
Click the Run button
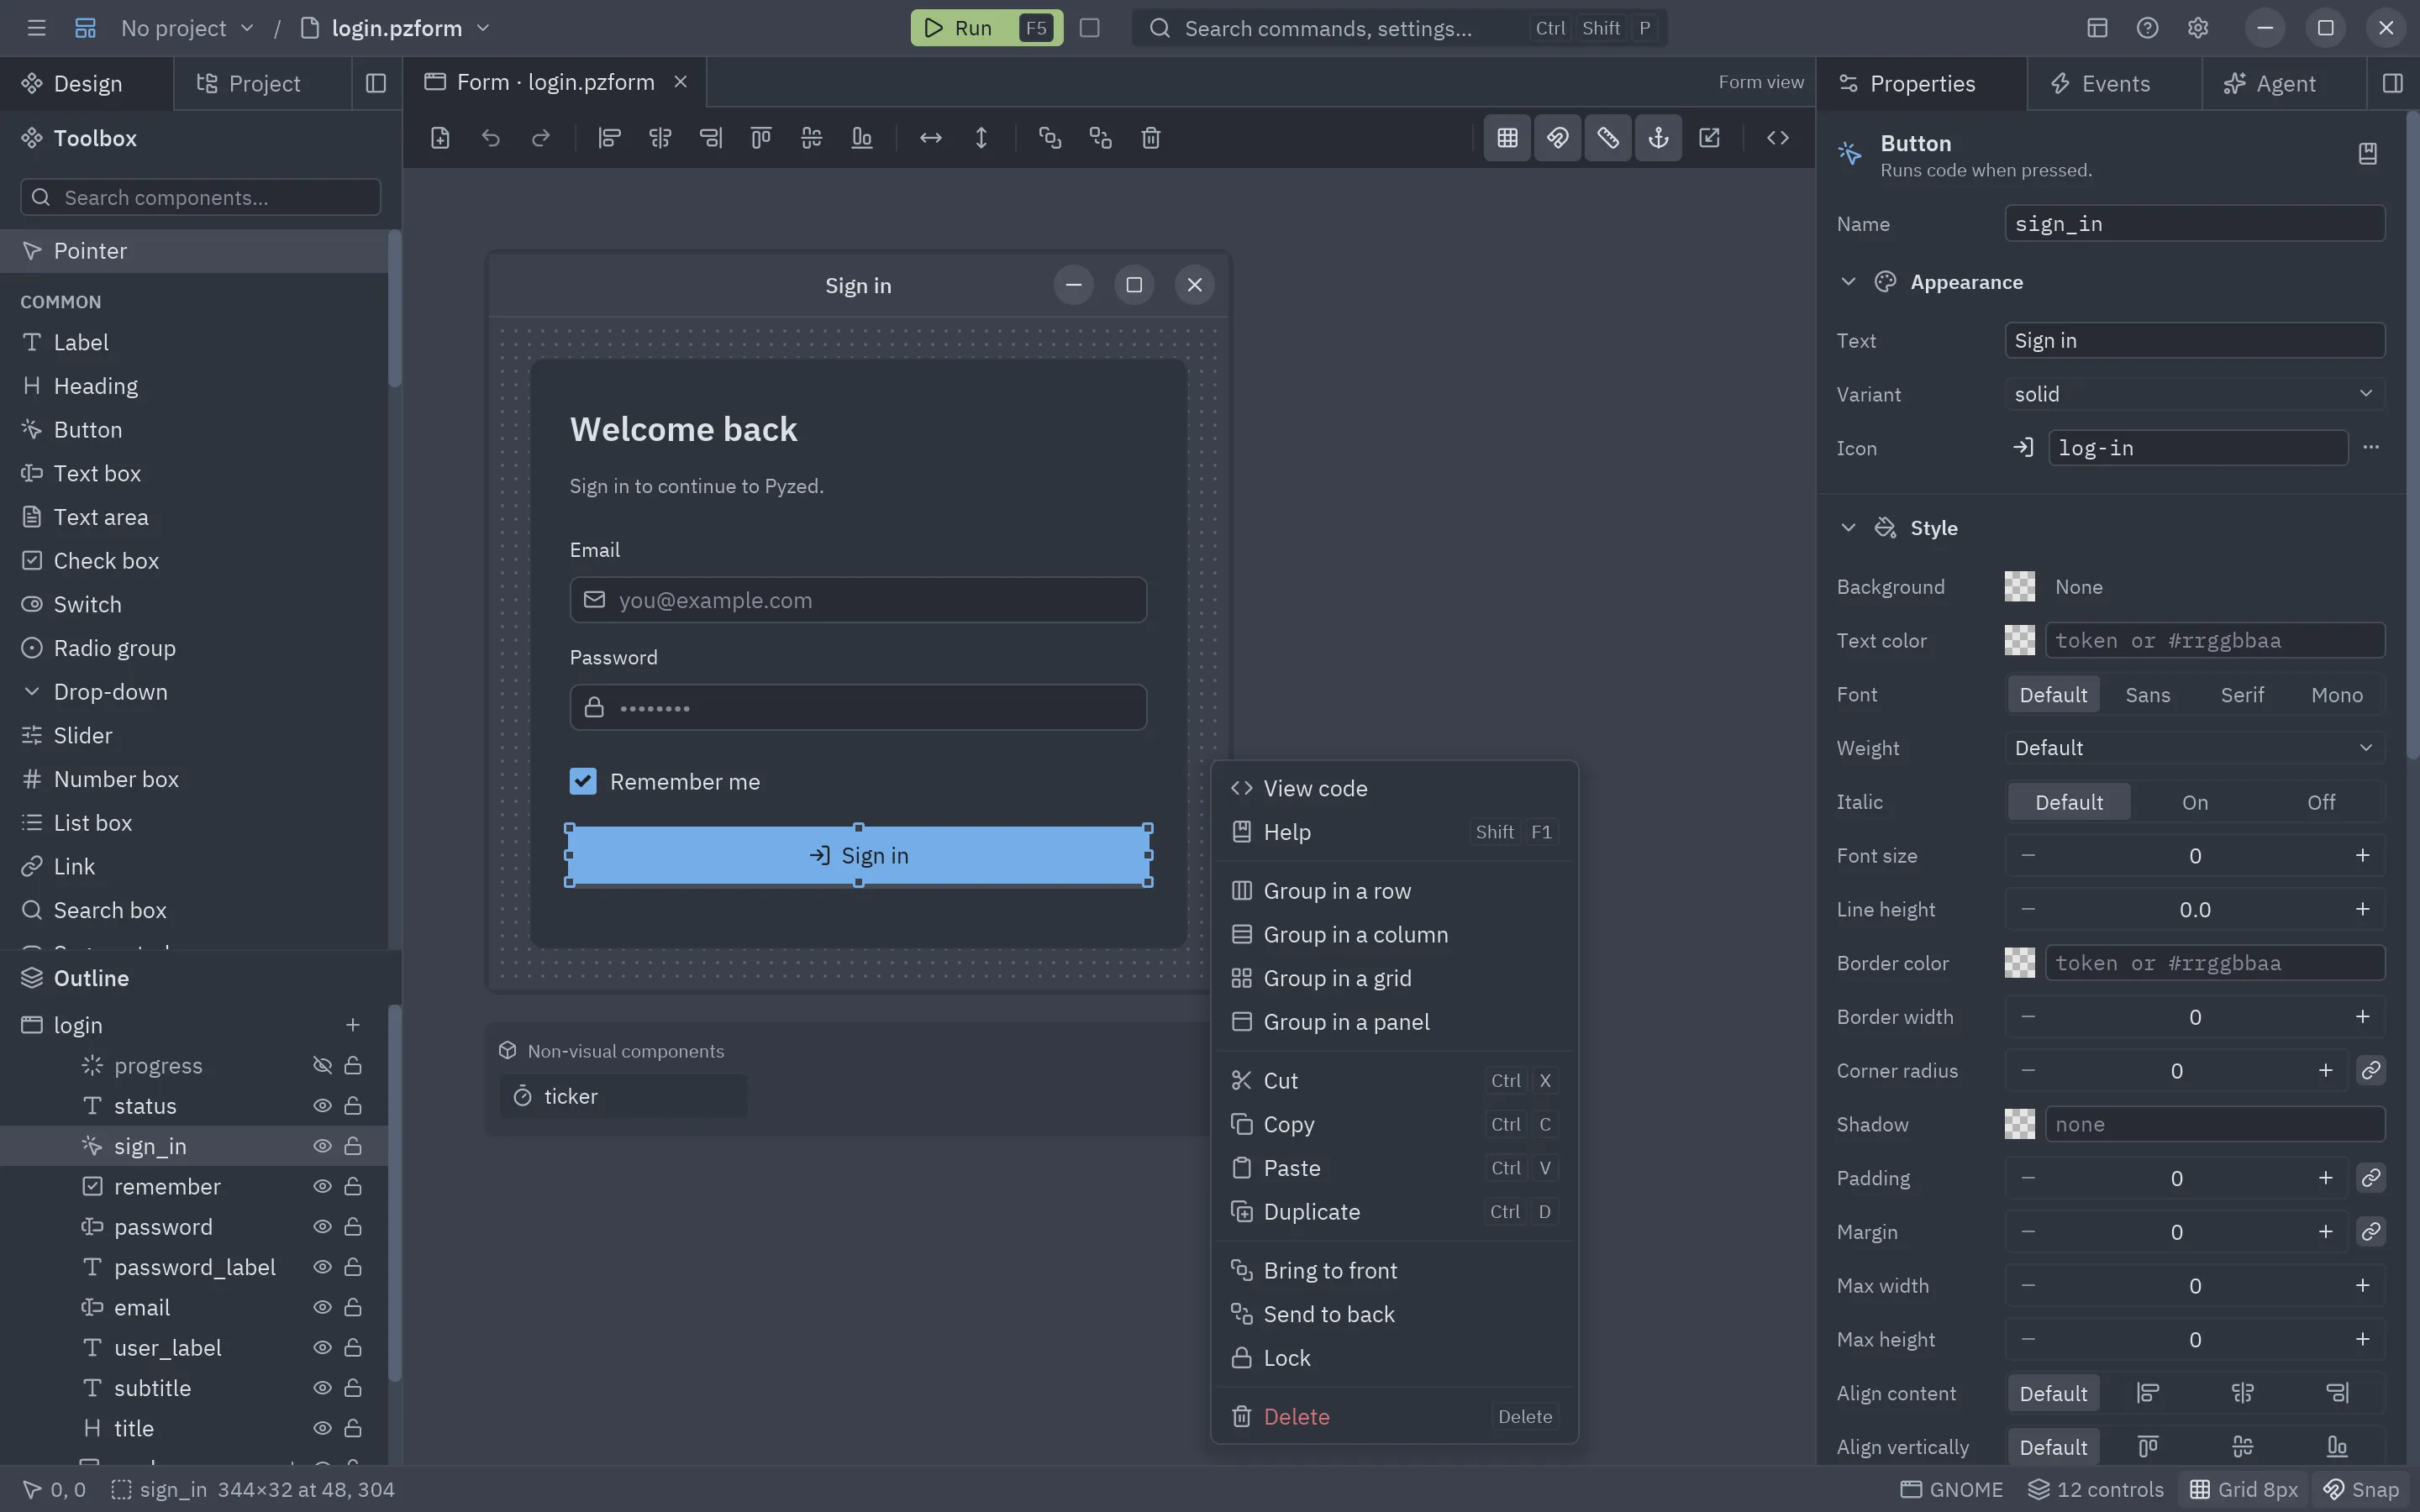click(x=986, y=28)
